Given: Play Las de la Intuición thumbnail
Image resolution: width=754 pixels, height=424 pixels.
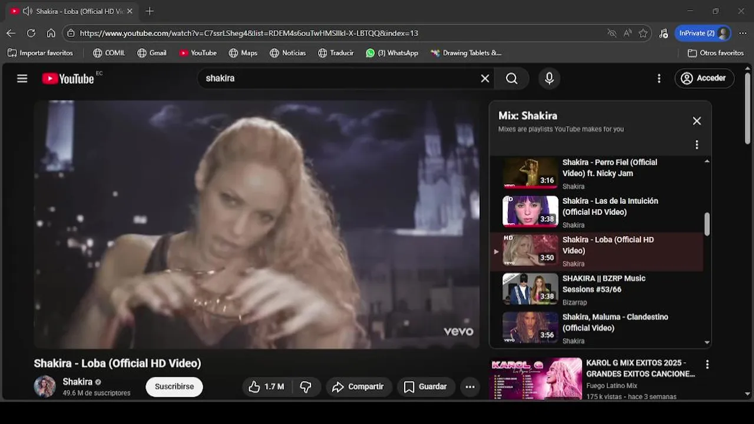Looking at the screenshot, I should point(530,211).
